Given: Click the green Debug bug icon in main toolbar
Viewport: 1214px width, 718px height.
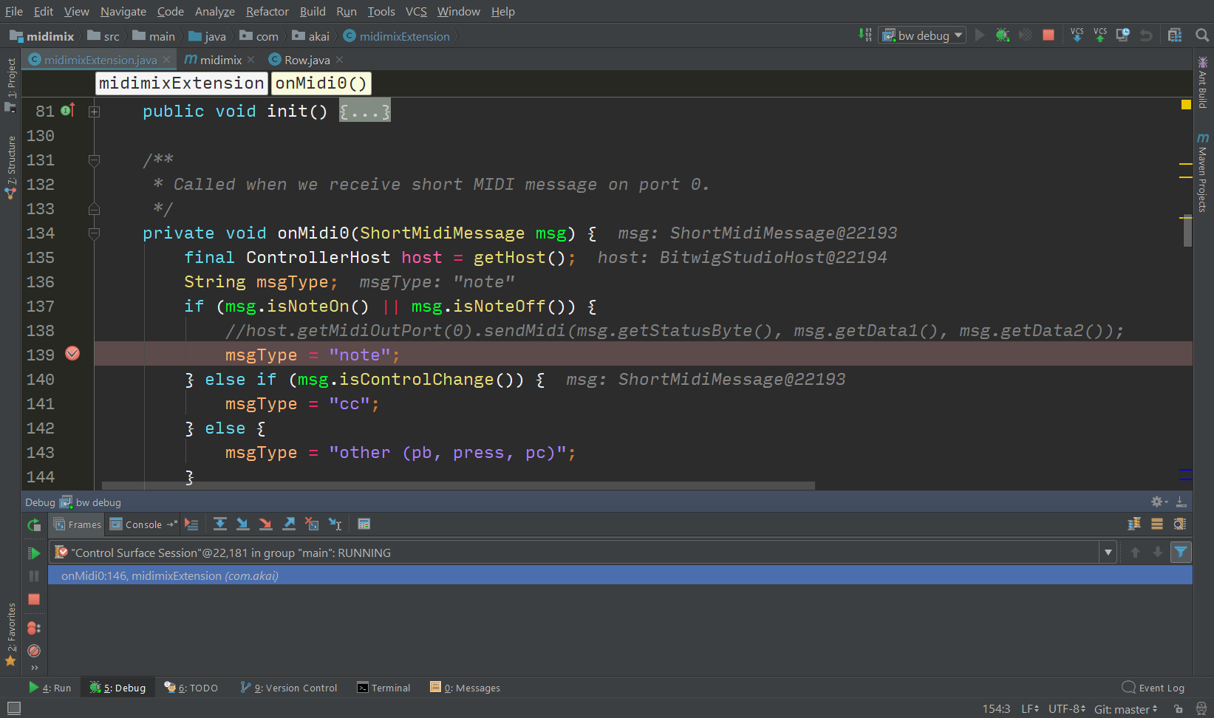Looking at the screenshot, I should click(x=1003, y=35).
